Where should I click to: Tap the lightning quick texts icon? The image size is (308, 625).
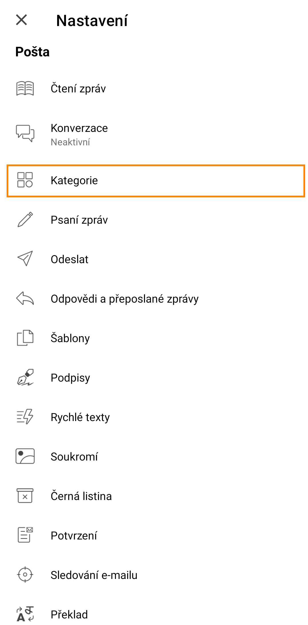pos(25,417)
